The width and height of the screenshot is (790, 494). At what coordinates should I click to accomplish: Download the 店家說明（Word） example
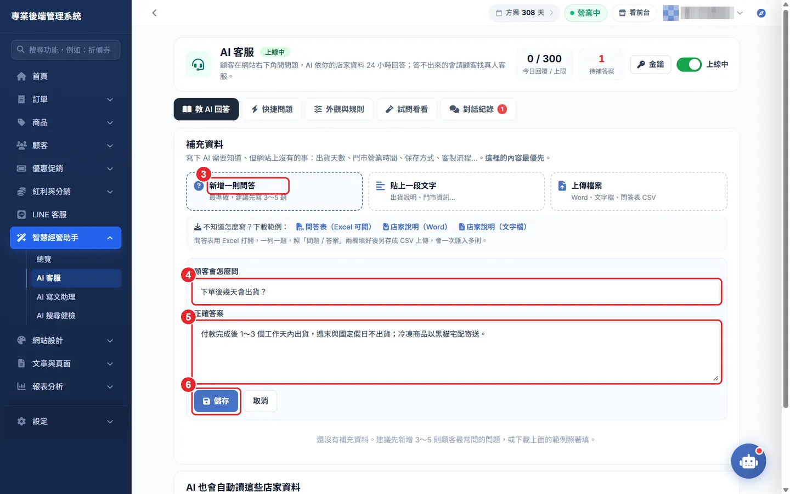tap(415, 227)
